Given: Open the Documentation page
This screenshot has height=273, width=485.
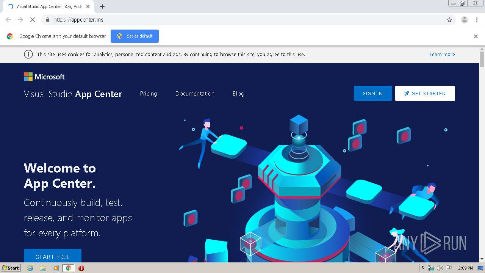Looking at the screenshot, I should 195,94.
